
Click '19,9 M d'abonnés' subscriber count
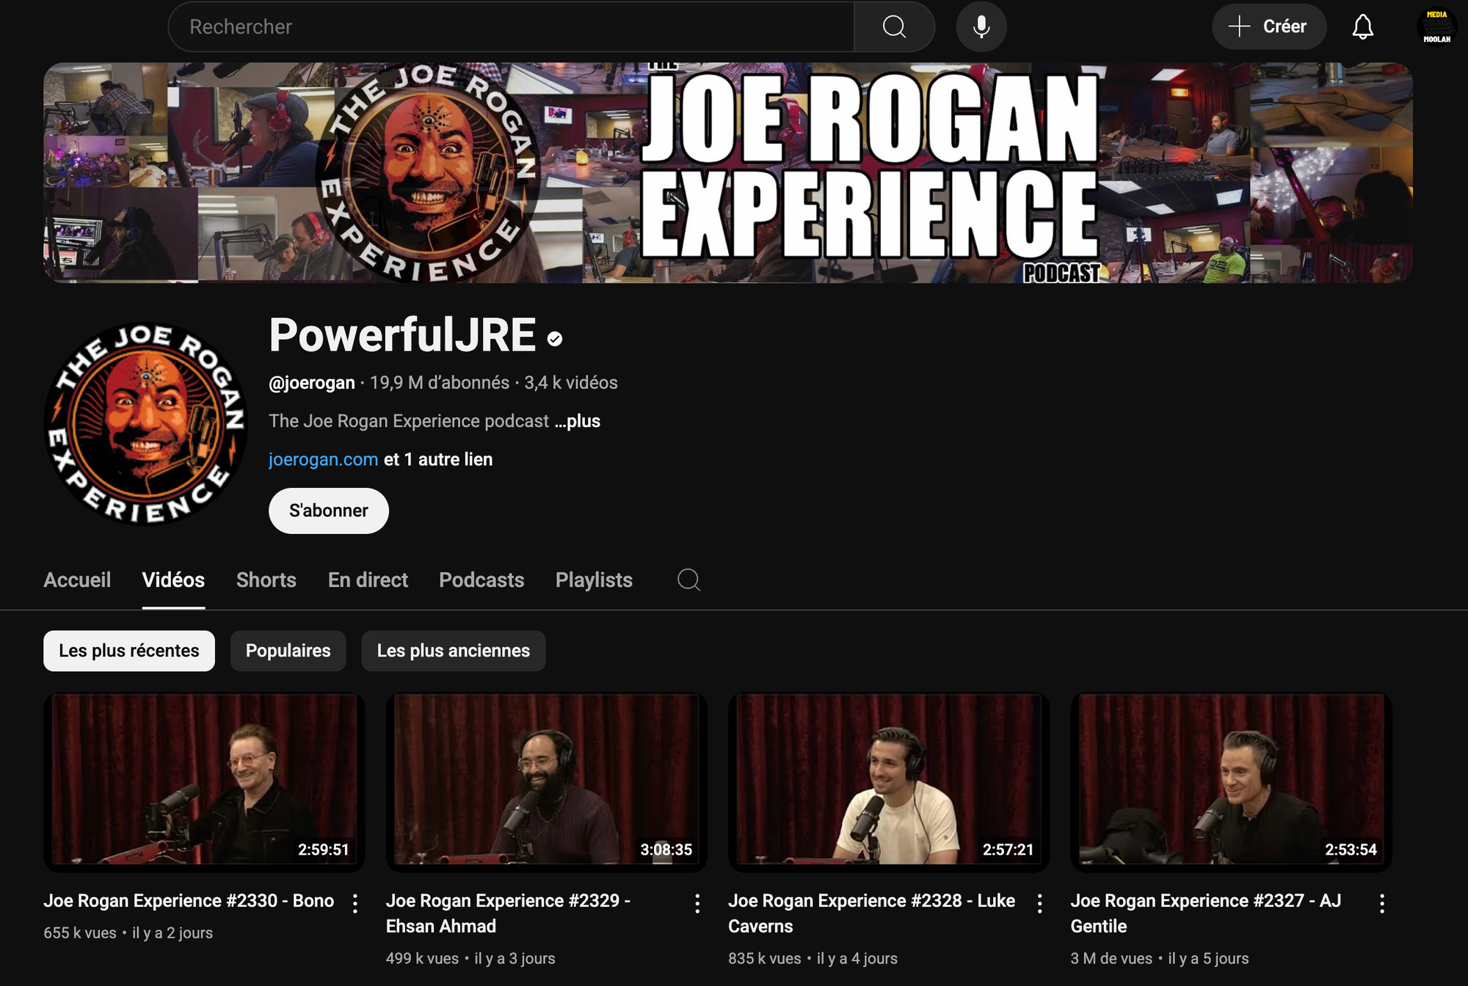click(440, 383)
